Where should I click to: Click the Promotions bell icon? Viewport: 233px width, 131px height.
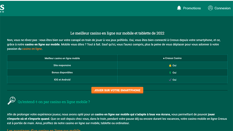click(x=179, y=8)
